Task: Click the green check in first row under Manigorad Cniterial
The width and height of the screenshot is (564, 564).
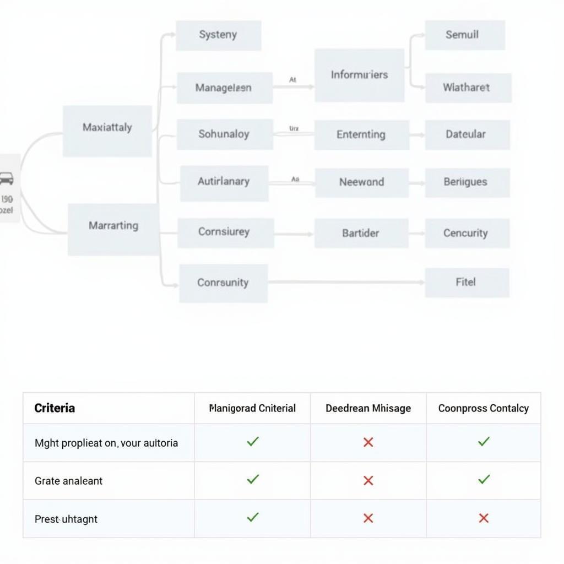Action: (x=253, y=442)
